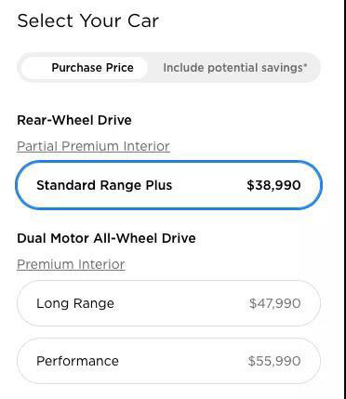Click the blue-outlined selected trim card
Screen dimensions: 346x399
click(x=168, y=185)
